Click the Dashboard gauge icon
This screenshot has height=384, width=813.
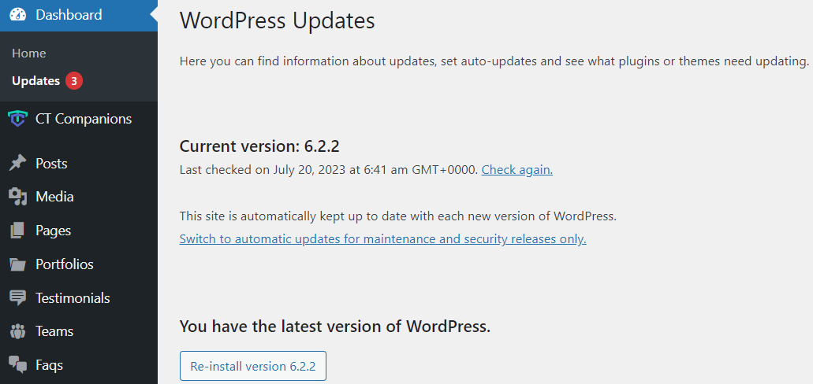coord(17,15)
